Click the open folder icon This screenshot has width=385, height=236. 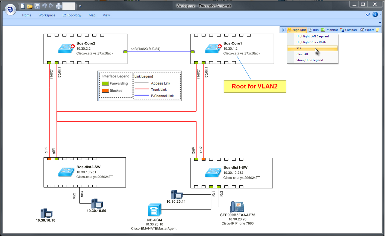click(x=30, y=6)
